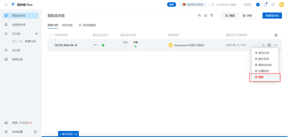Choose 复制流水线 from context menu

point(265,65)
